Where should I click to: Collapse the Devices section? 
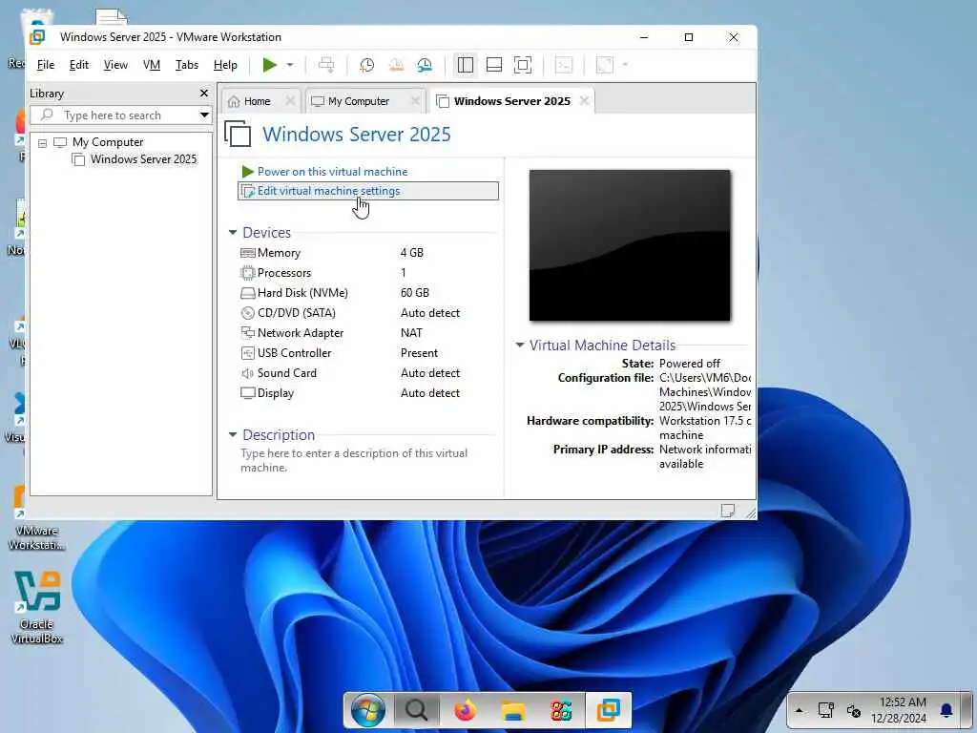pos(233,233)
